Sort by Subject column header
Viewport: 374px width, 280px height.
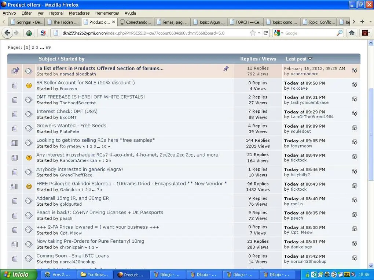(47, 59)
